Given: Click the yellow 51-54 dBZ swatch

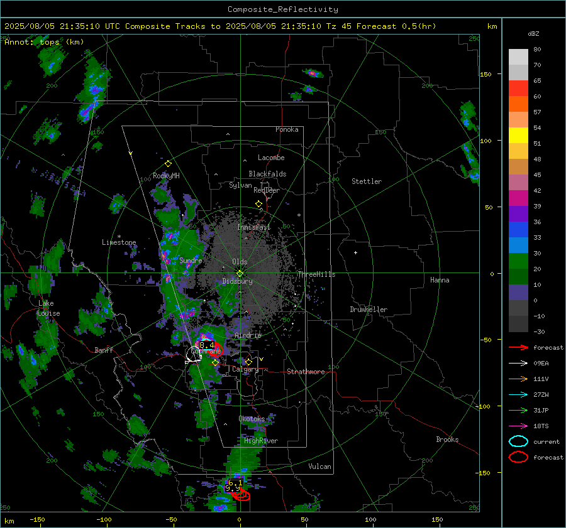Looking at the screenshot, I should click(x=518, y=136).
